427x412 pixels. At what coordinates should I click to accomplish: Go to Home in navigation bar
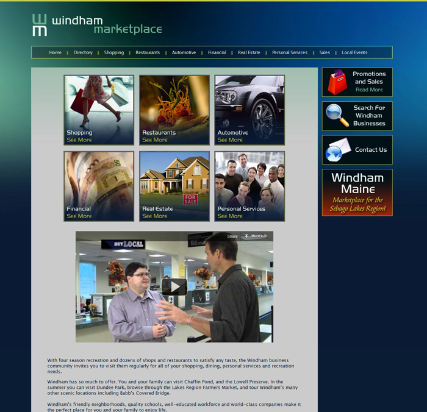(56, 52)
